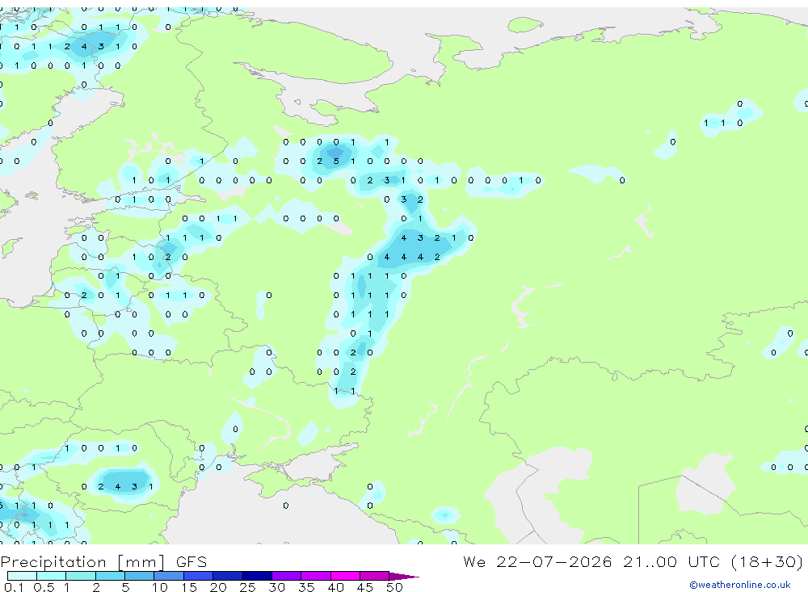Click the "25" legend scale label
Screen dimensions: 808x592
coord(247,587)
